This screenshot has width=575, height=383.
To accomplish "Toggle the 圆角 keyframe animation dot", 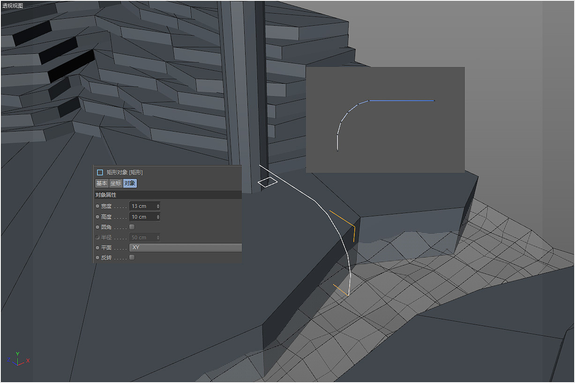I will (x=97, y=227).
